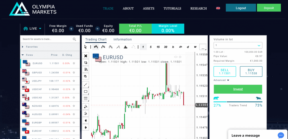Screen dimensions: 288x139
Task: Switch chart to hollow candles style
Action: [x=103, y=47]
